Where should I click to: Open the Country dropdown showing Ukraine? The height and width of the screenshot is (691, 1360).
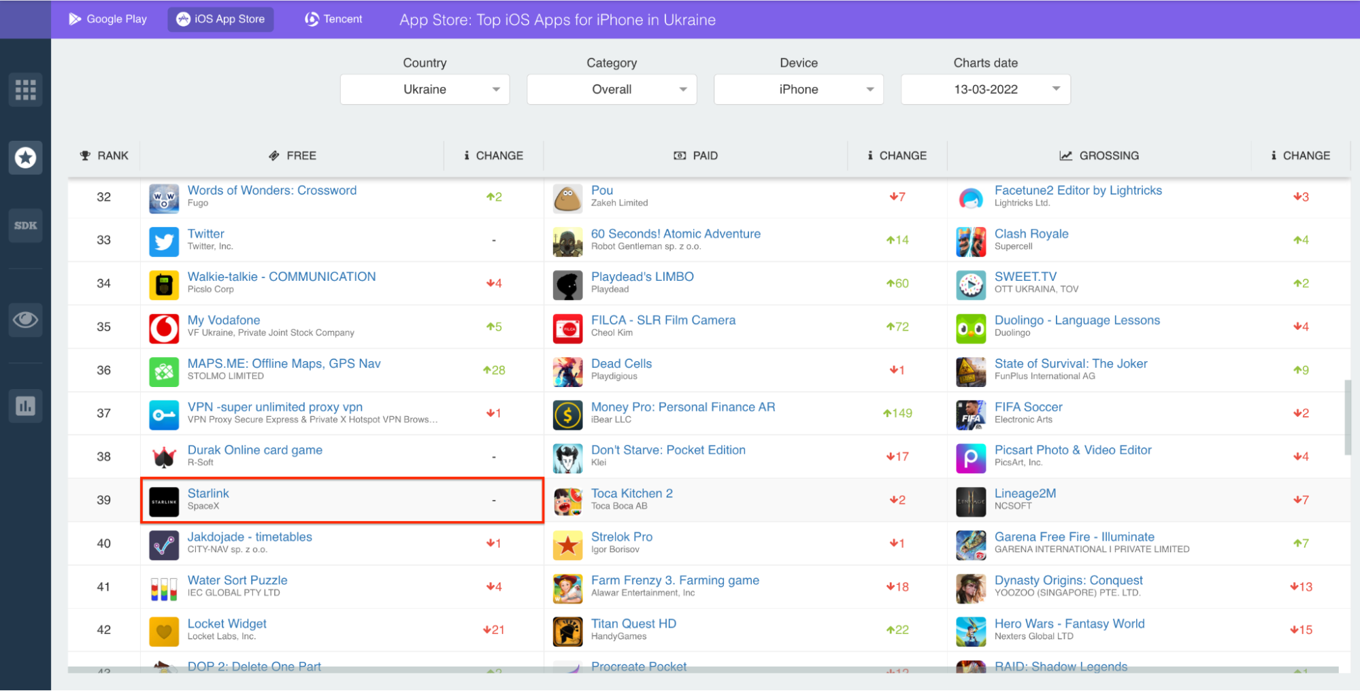pyautogui.click(x=425, y=90)
